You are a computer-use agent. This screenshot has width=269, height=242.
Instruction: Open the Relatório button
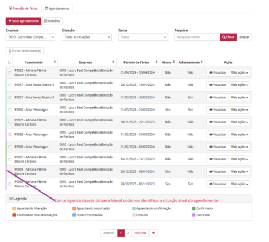pos(52,21)
